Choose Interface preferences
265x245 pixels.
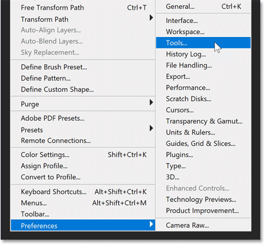pyautogui.click(x=203, y=21)
